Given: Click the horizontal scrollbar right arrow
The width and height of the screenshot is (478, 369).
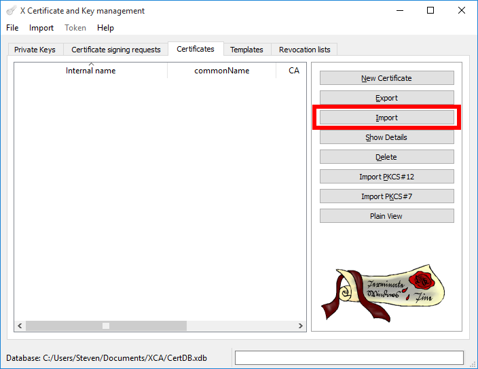Looking at the screenshot, I should [x=301, y=326].
